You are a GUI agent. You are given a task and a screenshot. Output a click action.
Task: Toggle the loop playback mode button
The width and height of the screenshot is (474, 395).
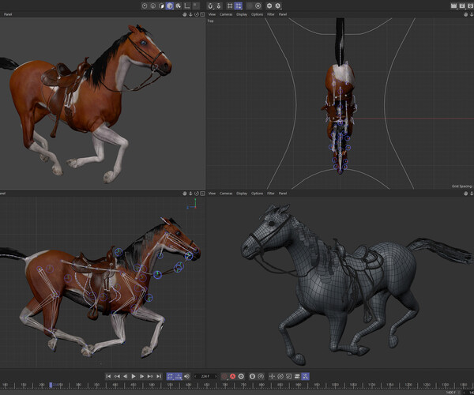coord(170,376)
